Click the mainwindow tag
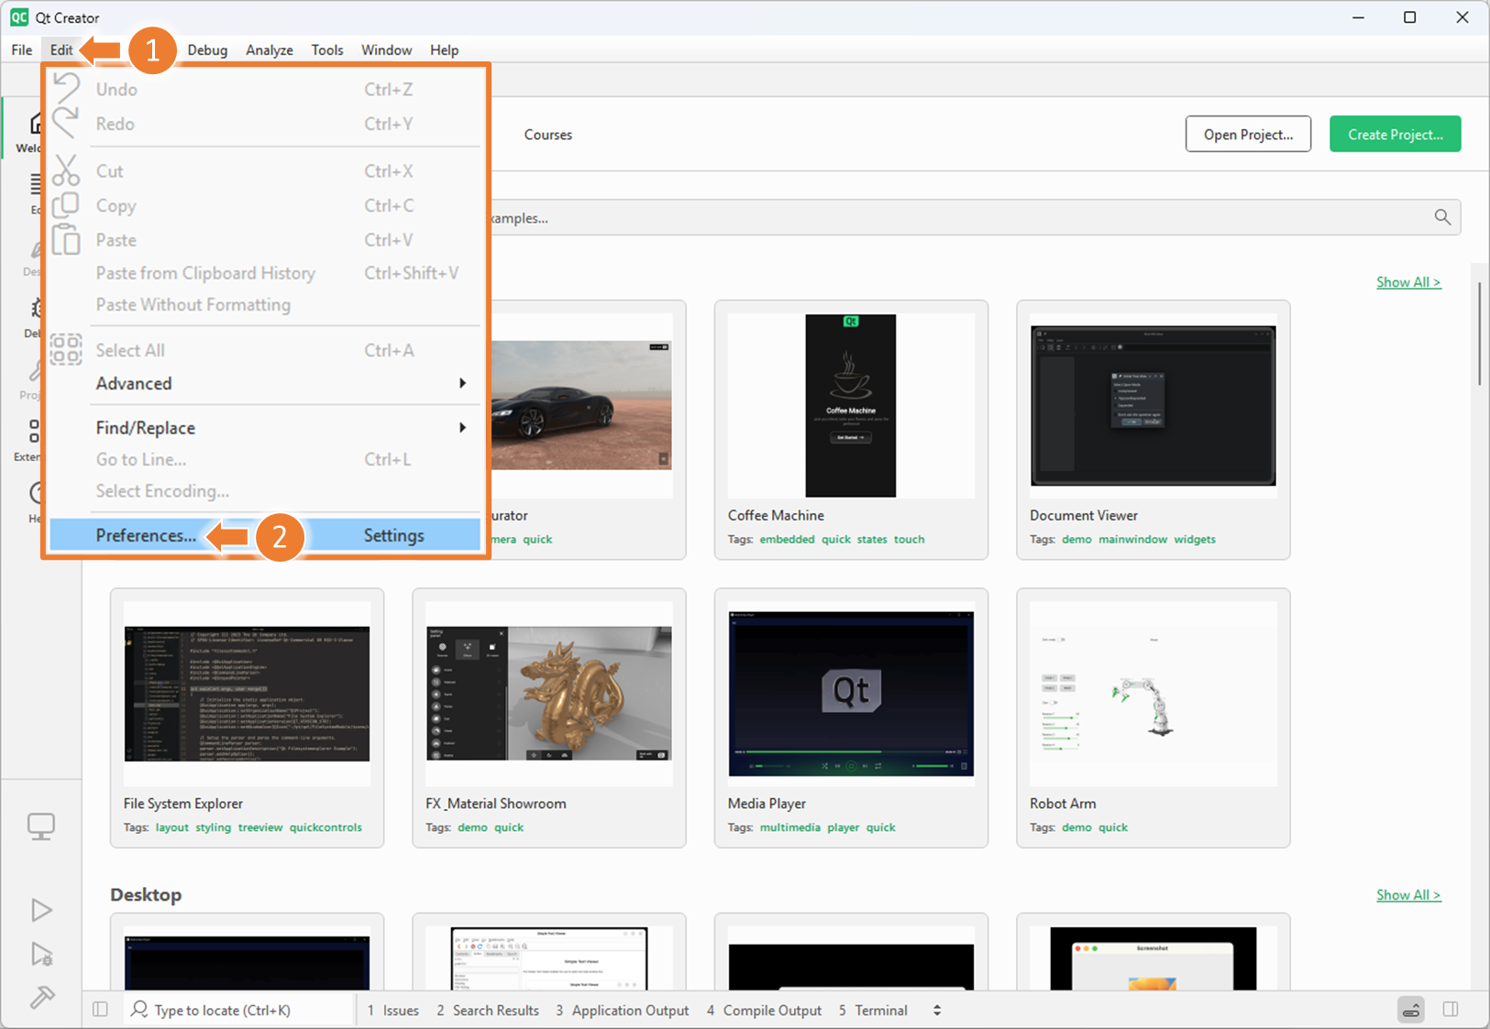Viewport: 1490px width, 1029px height. pos(1132,539)
